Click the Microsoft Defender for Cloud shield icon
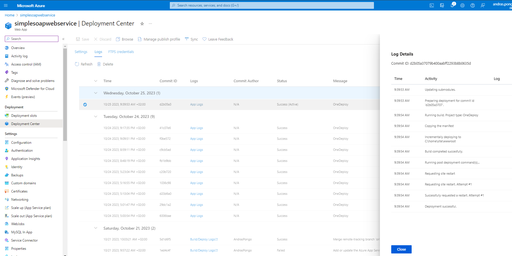Image resolution: width=512 pixels, height=256 pixels. pos(7,89)
